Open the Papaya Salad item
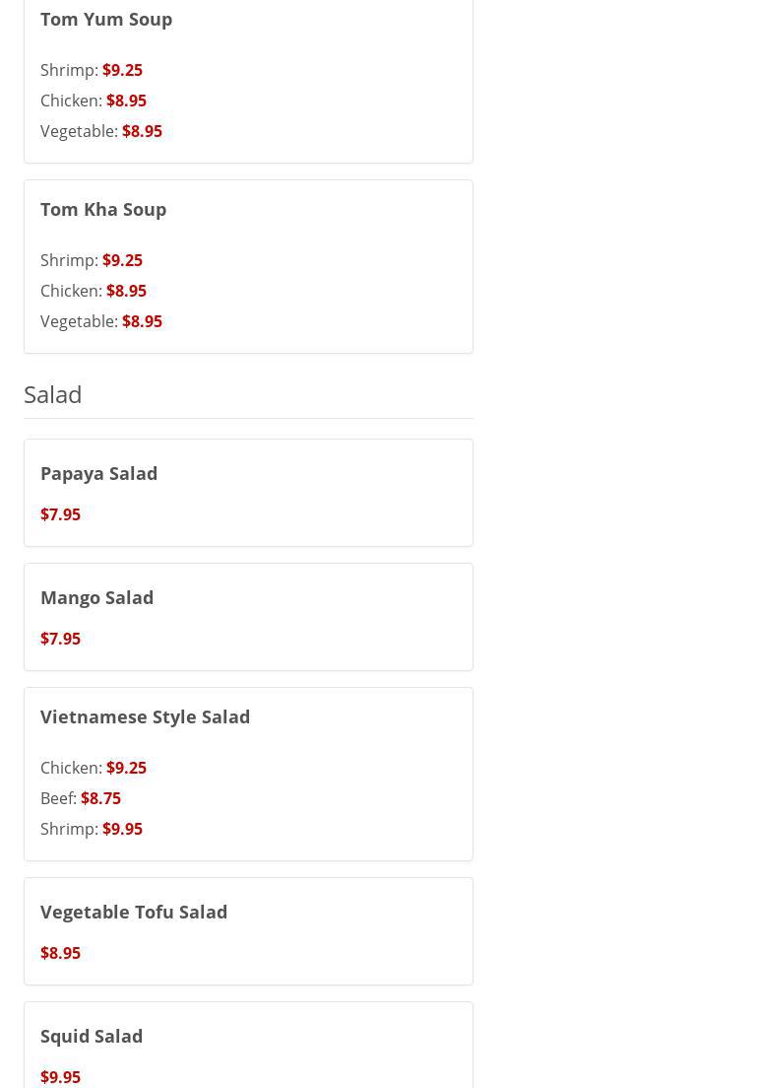The height and width of the screenshot is (1088, 758). pyautogui.click(x=98, y=473)
